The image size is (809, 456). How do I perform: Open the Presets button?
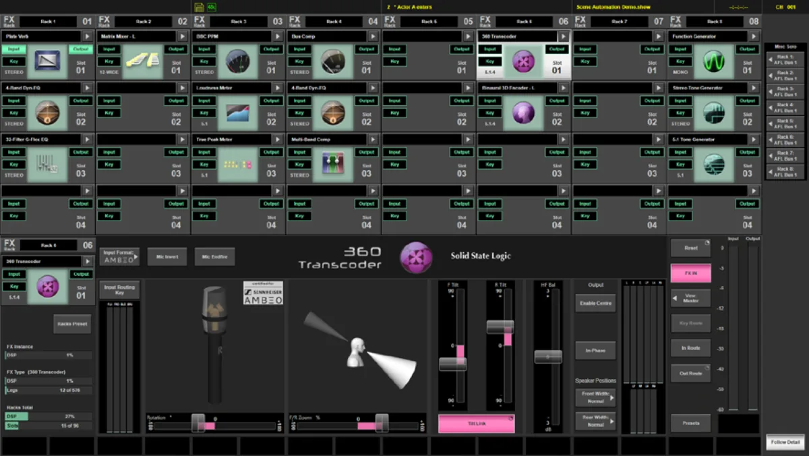(690, 423)
